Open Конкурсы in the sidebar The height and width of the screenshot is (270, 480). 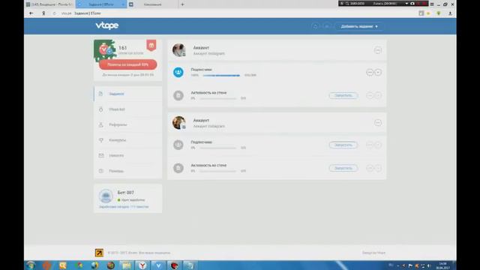tap(128, 140)
